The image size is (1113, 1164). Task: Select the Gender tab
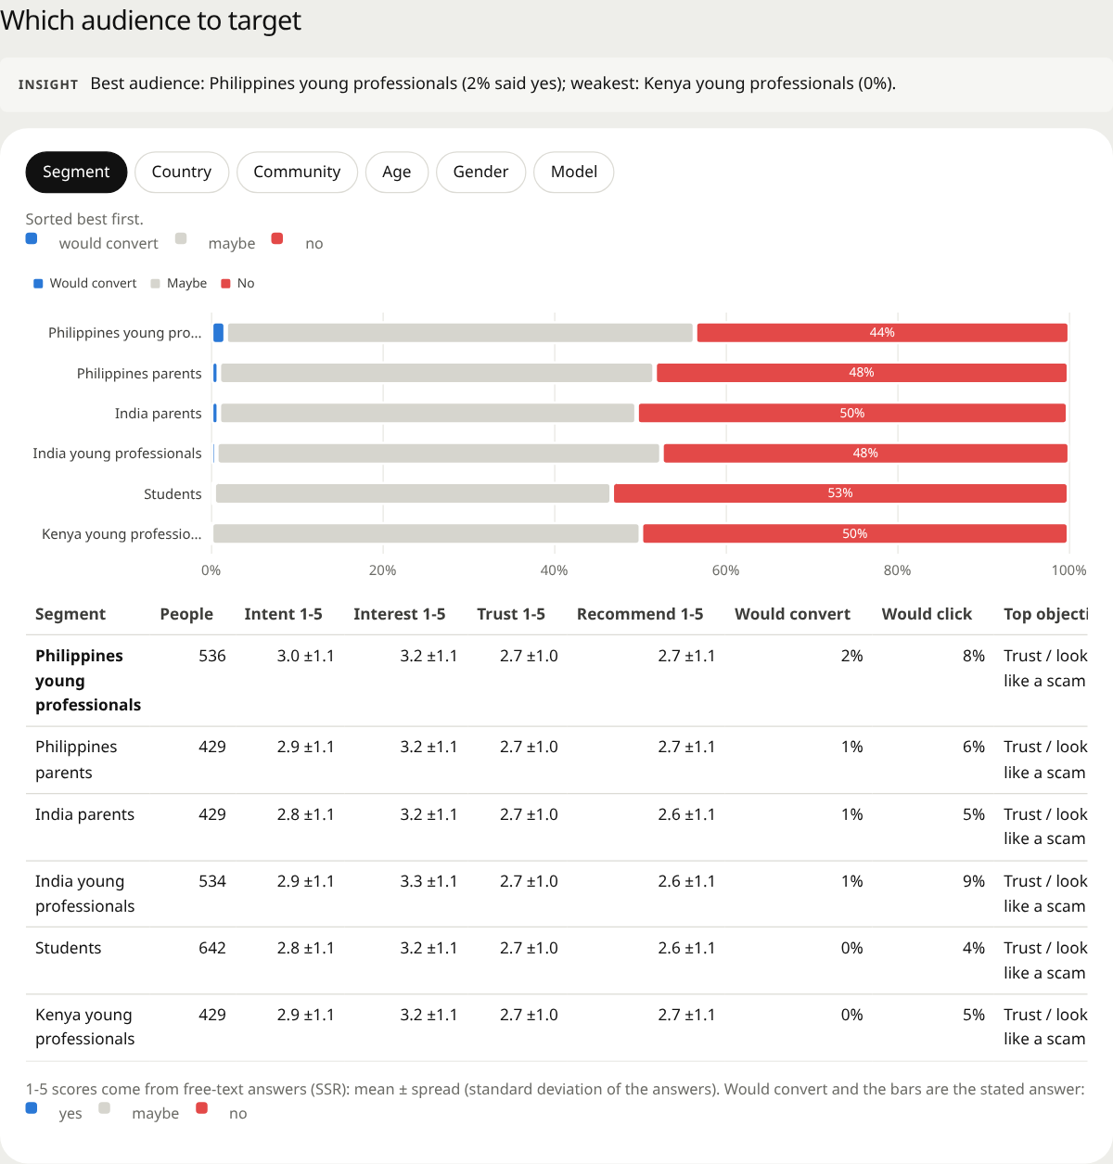[480, 172]
